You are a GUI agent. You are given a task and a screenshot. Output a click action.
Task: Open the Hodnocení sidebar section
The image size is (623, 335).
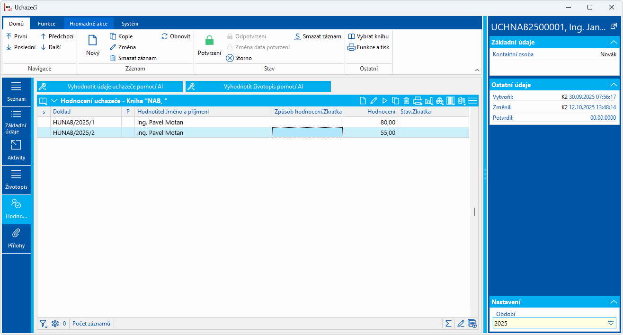pyautogui.click(x=16, y=209)
